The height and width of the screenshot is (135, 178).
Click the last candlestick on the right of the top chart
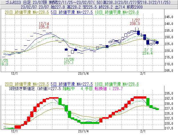tap(157, 43)
